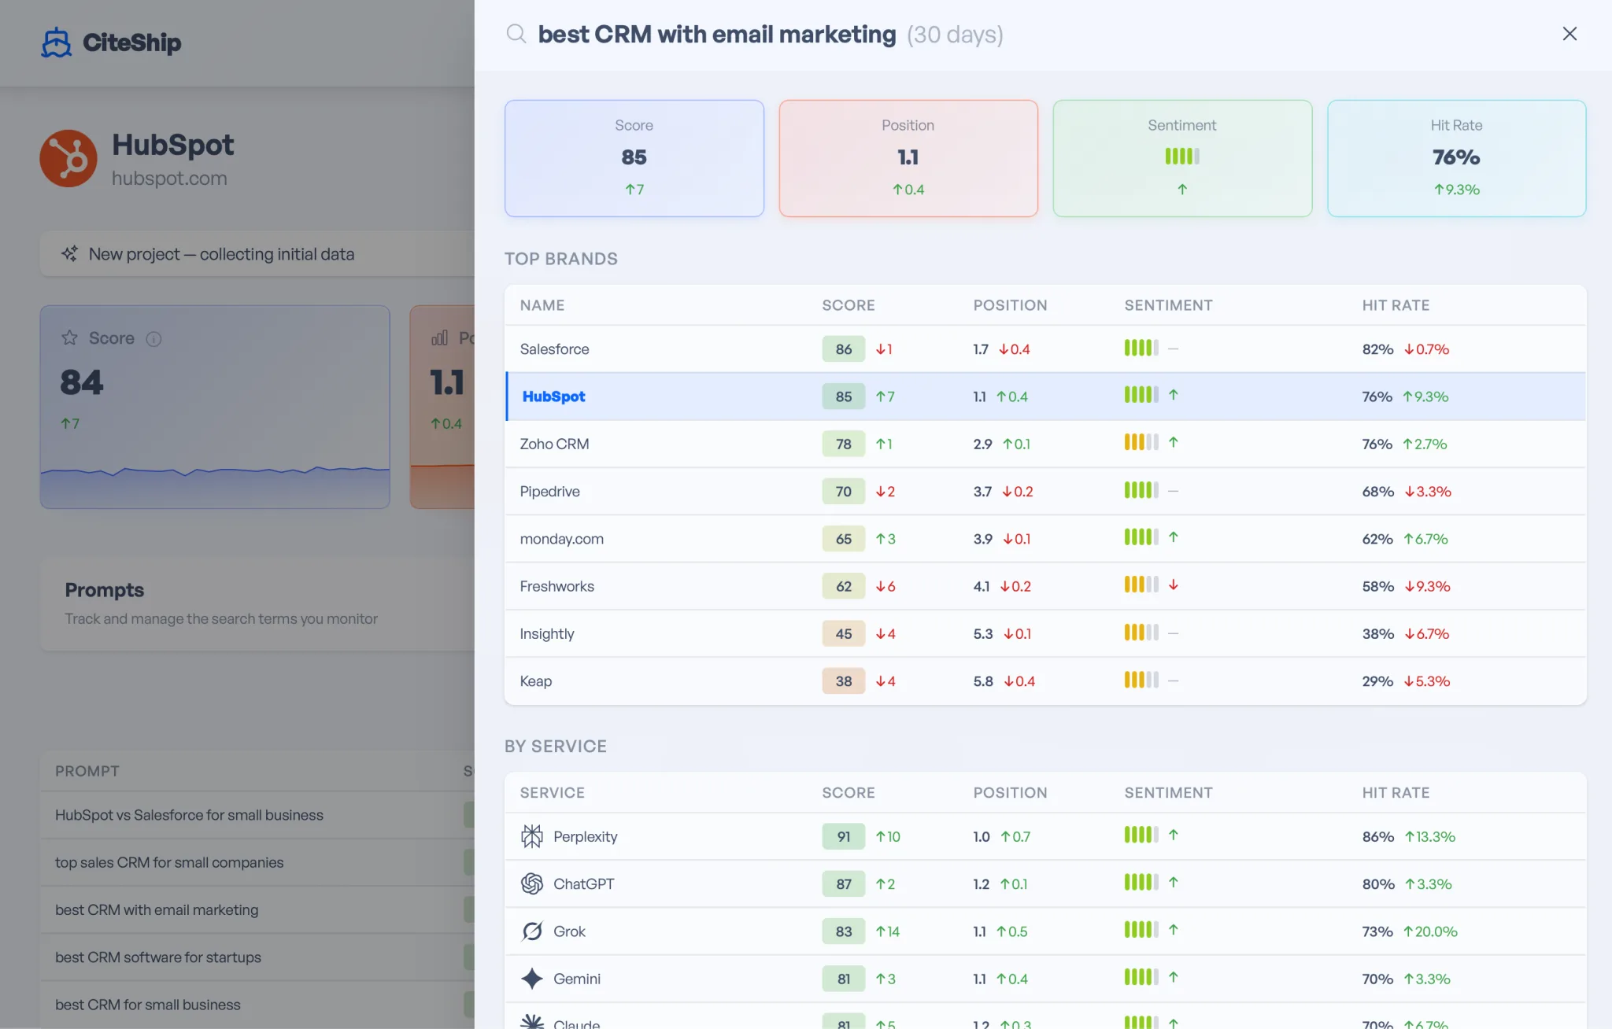Click monday.com position value 3.9
1612x1029 pixels.
(982, 539)
